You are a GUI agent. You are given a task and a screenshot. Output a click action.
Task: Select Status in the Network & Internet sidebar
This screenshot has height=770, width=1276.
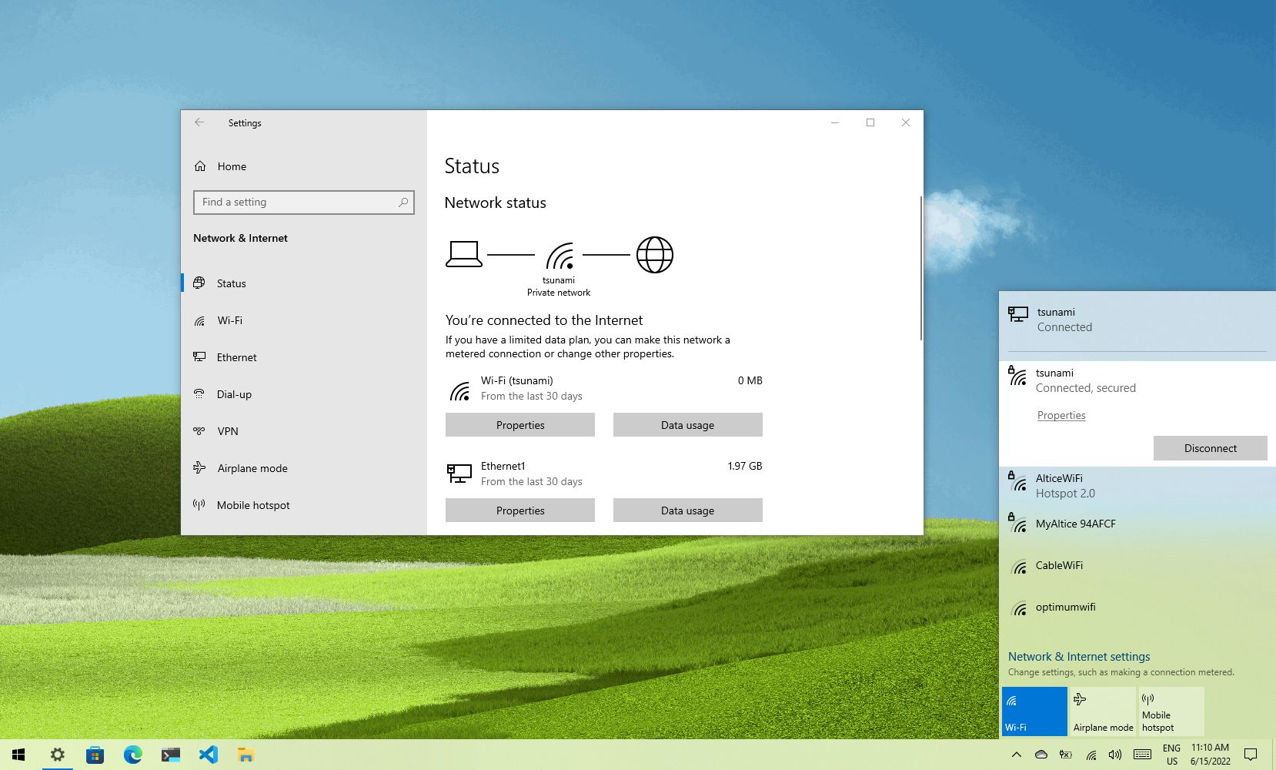coord(229,283)
